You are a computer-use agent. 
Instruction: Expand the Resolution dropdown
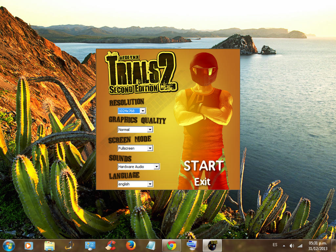pyautogui.click(x=143, y=111)
